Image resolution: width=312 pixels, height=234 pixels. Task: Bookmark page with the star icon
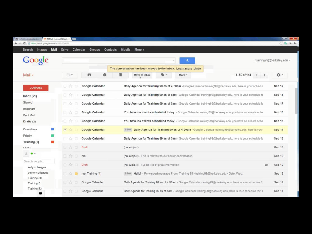281,43
